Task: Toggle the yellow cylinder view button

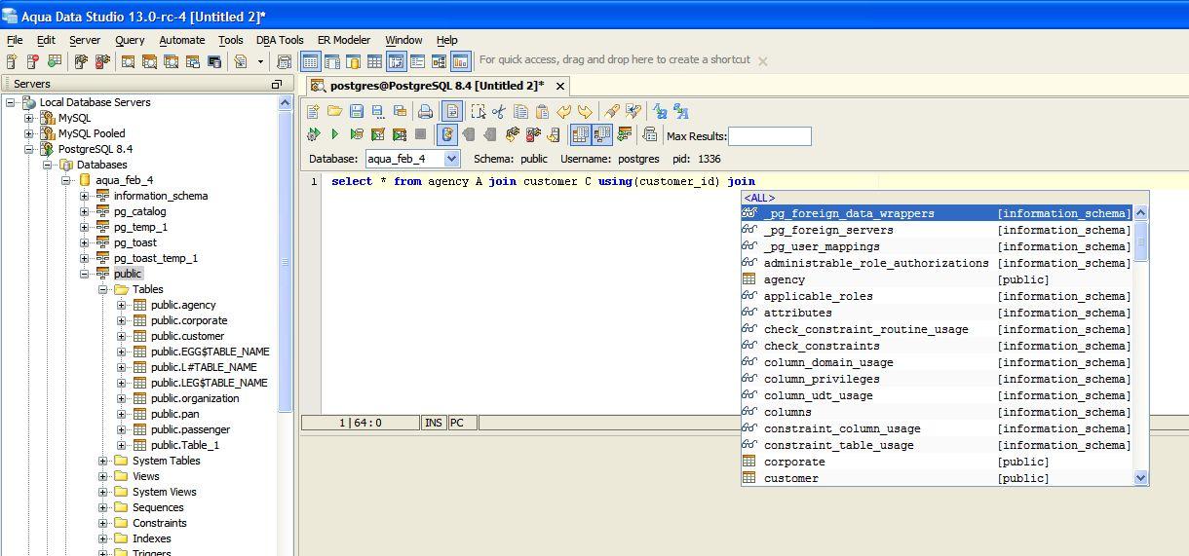Action: (x=353, y=61)
